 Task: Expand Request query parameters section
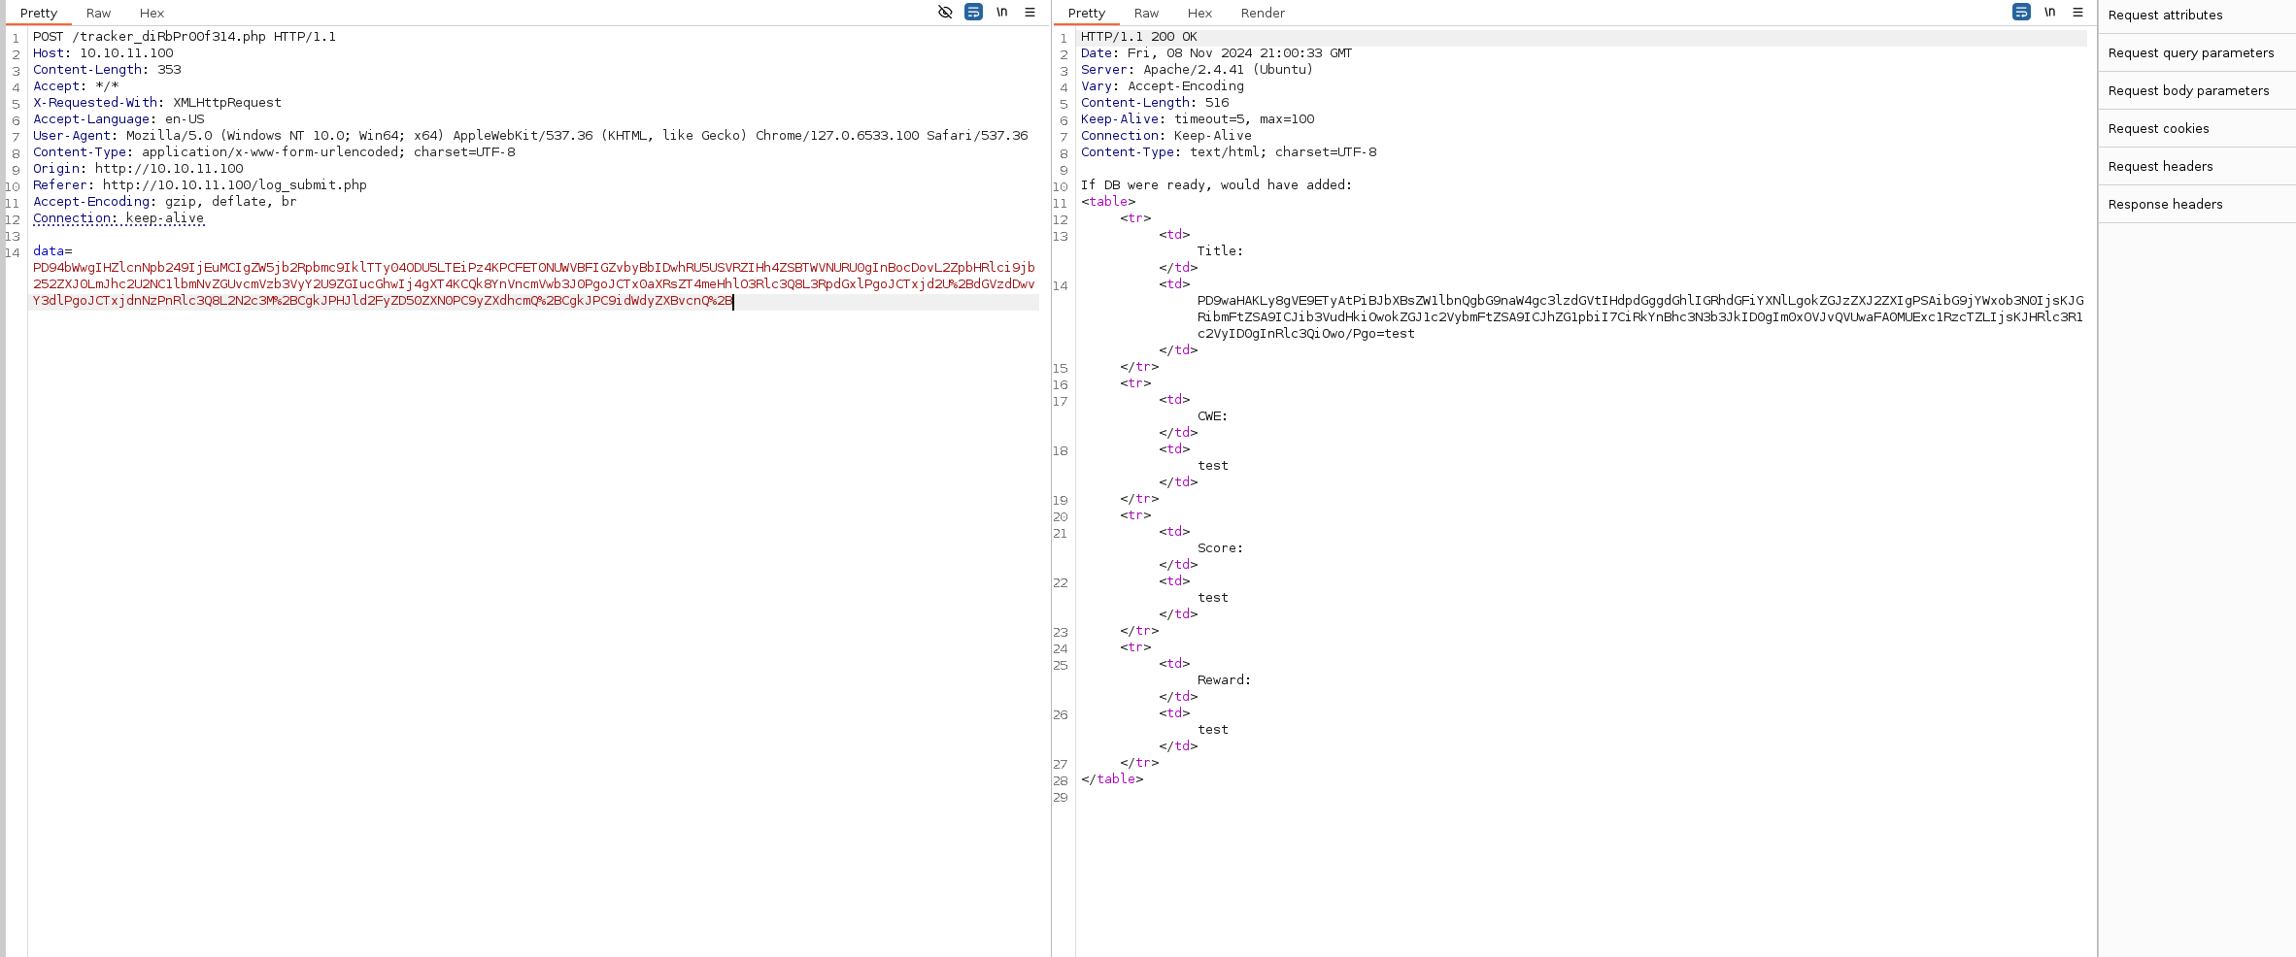2197,53
